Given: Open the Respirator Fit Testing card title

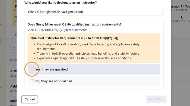Looking at the screenshot, I should click(180, 7).
